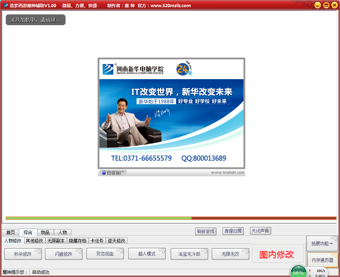Image resolution: width=340 pixels, height=277 pixels.
Task: Open 拓展功能 with arrow button
Action: coord(322,244)
